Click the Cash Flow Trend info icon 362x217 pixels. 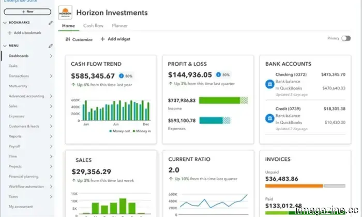(x=120, y=75)
